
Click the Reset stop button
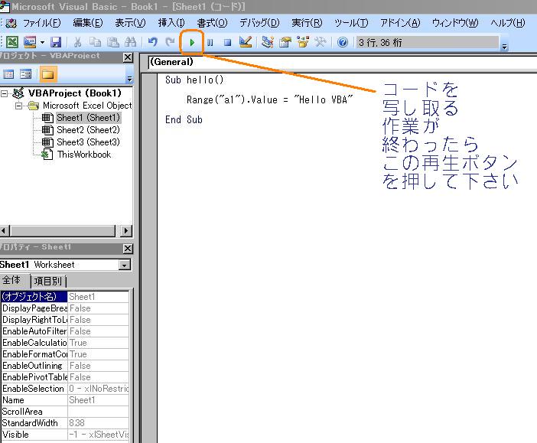tap(227, 43)
